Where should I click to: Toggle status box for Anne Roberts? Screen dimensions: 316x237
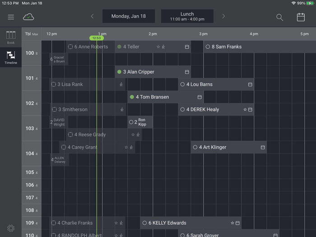point(70,47)
